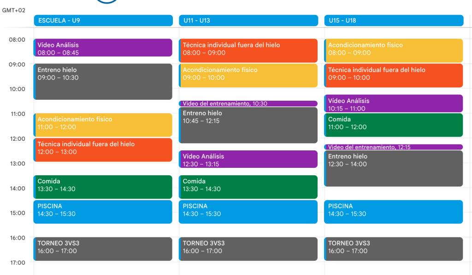
Task: Open Vídeo Análisis event at 08:00 – 08:45
Action: (103, 48)
